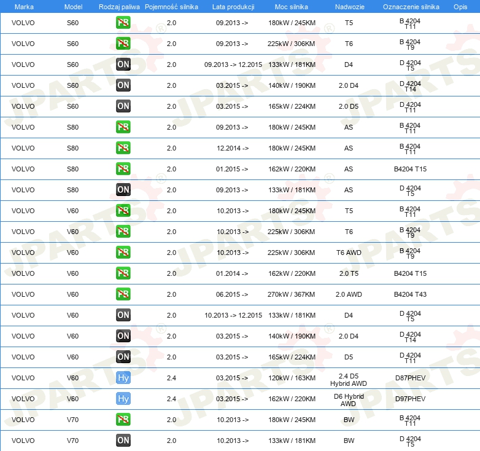Click the diesel ON icon for S60 2.0 D5
The image size is (480, 451).
(x=123, y=106)
